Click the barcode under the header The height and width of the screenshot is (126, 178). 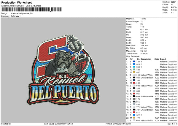[31, 10]
